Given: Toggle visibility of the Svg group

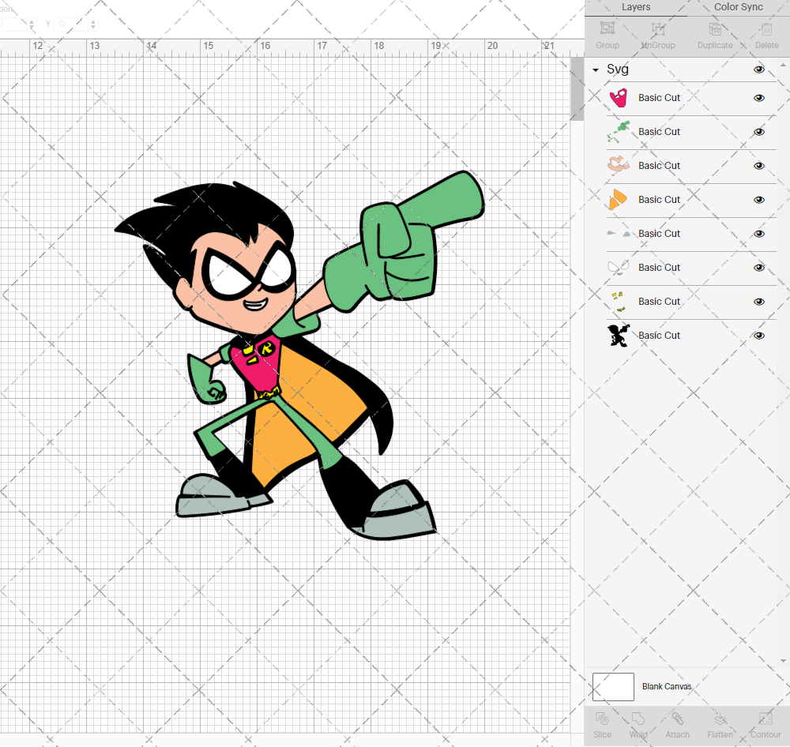Looking at the screenshot, I should [758, 69].
